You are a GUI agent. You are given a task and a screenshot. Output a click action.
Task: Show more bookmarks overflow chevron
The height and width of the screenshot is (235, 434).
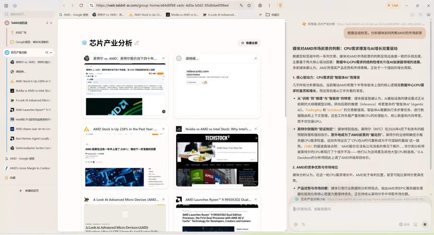coord(260,15)
